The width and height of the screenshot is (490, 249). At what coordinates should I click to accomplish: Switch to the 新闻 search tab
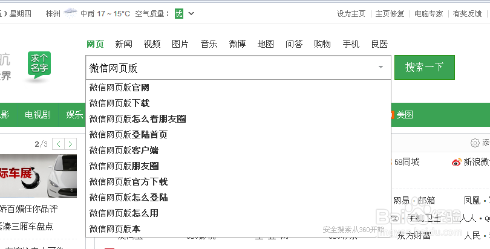point(123,44)
